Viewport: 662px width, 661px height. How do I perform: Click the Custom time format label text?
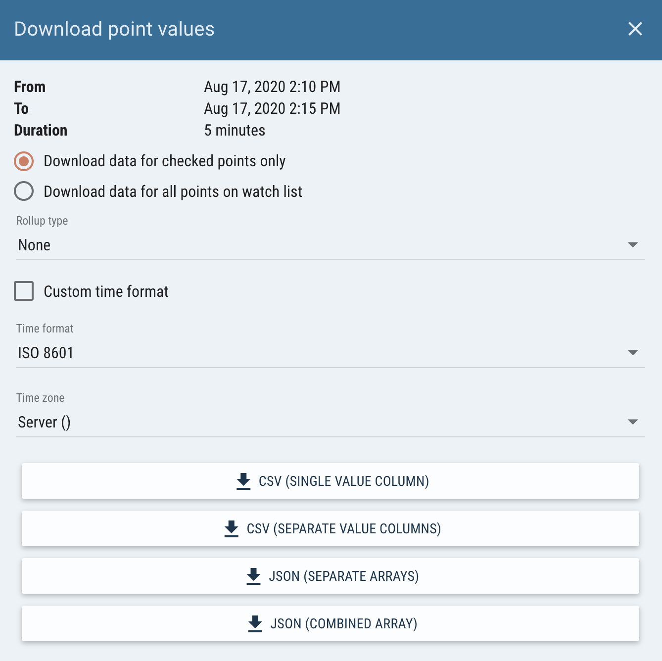pyautogui.click(x=106, y=291)
